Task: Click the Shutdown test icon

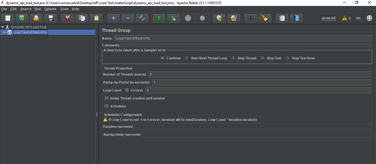Action: tap(202, 18)
